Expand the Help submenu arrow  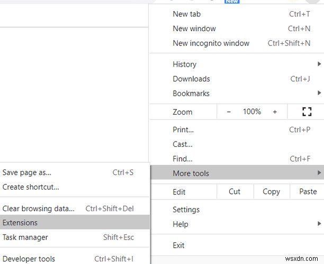pyautogui.click(x=321, y=224)
